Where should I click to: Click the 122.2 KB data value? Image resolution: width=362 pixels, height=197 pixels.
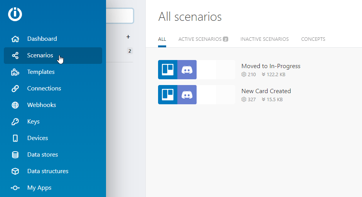pos(276,74)
